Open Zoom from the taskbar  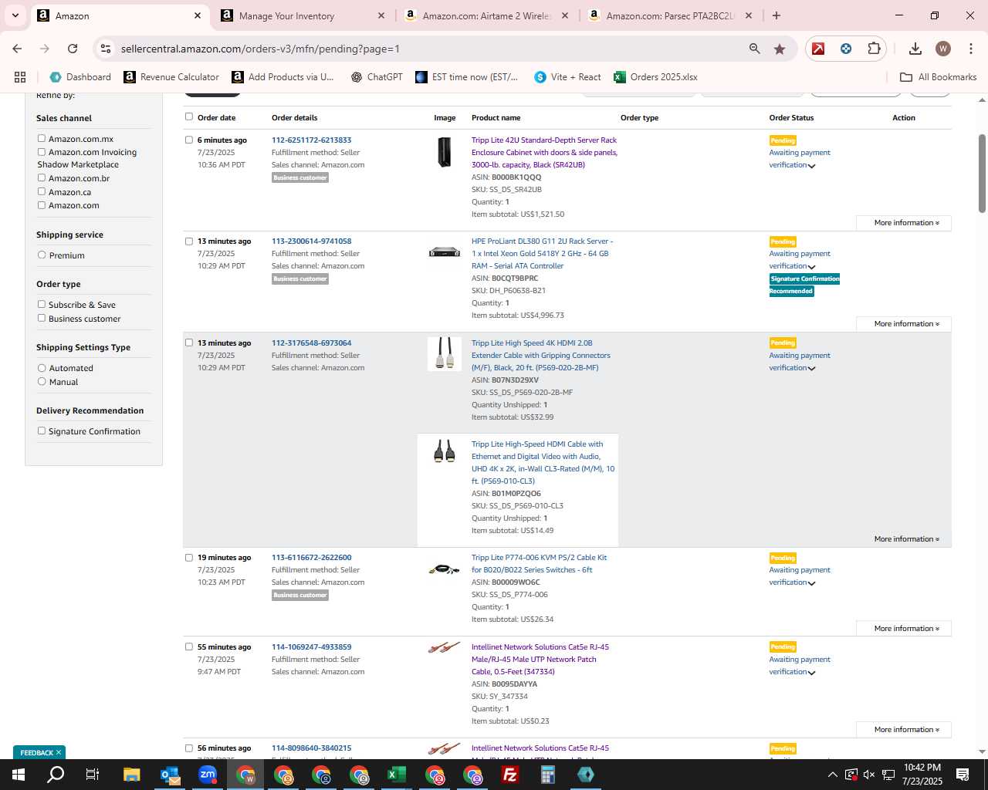pos(208,775)
